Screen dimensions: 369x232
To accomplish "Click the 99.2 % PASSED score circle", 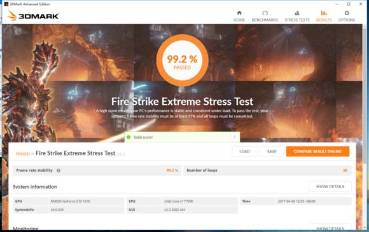I will click(x=182, y=60).
